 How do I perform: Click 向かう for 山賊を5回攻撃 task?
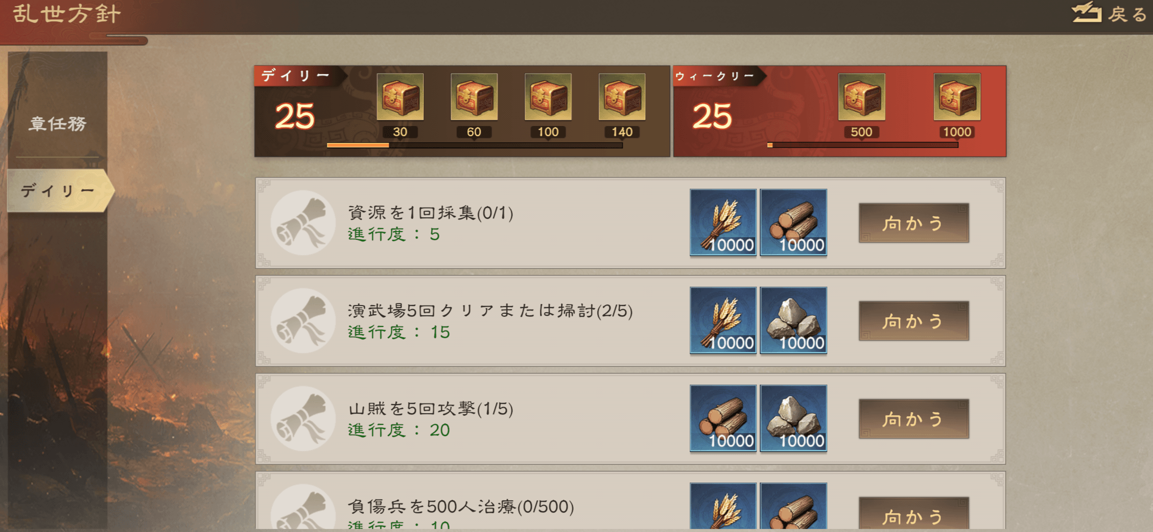(913, 419)
